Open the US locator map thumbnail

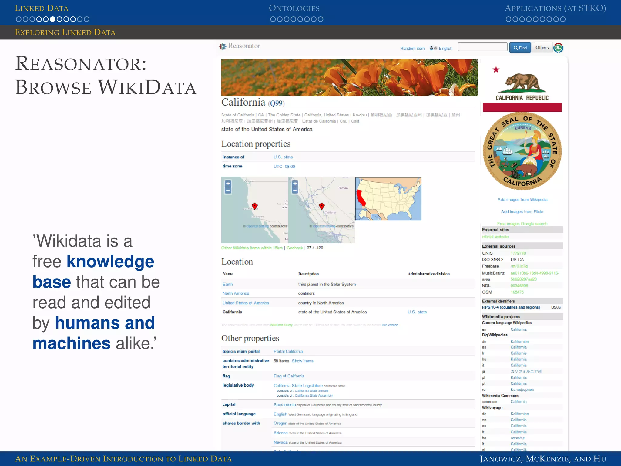388,199
